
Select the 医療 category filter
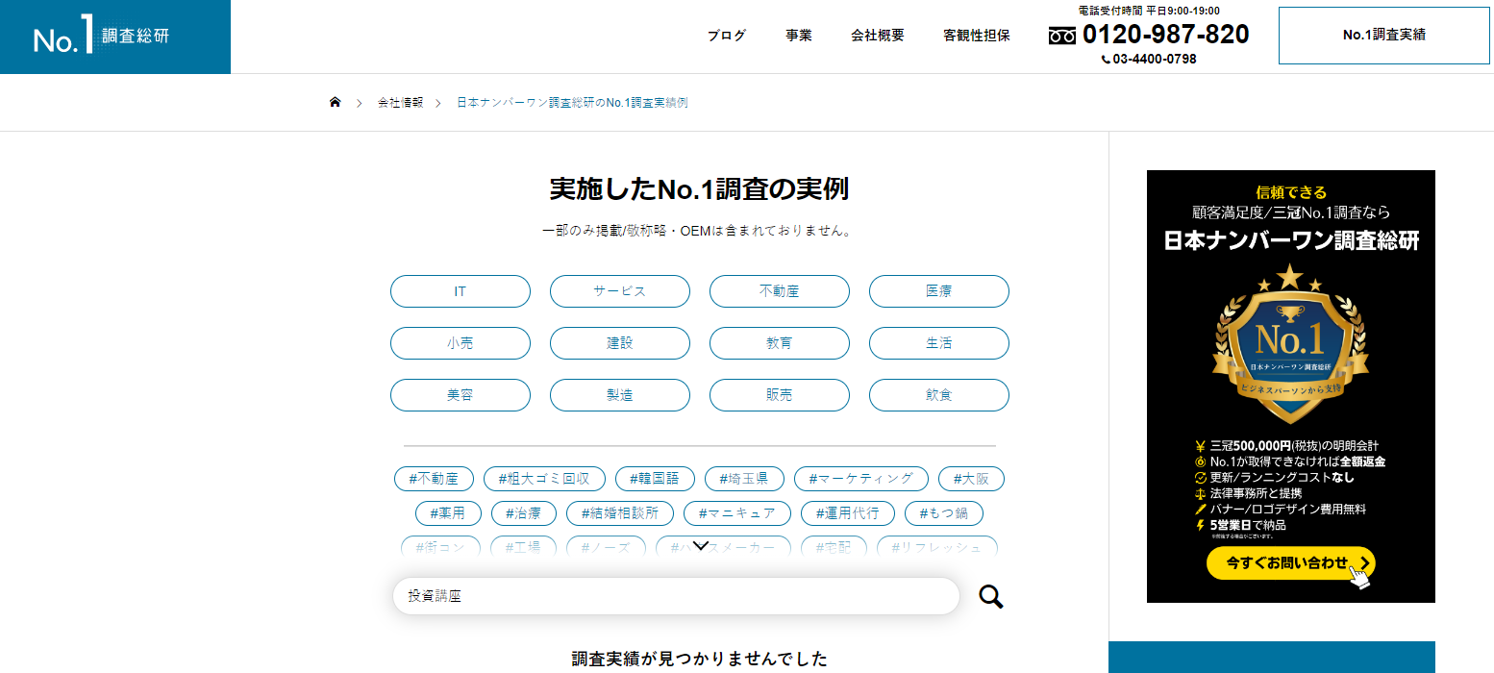(x=938, y=291)
